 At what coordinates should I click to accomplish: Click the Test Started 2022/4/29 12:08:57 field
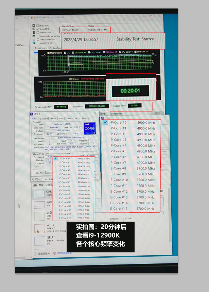pyautogui.click(x=97, y=106)
